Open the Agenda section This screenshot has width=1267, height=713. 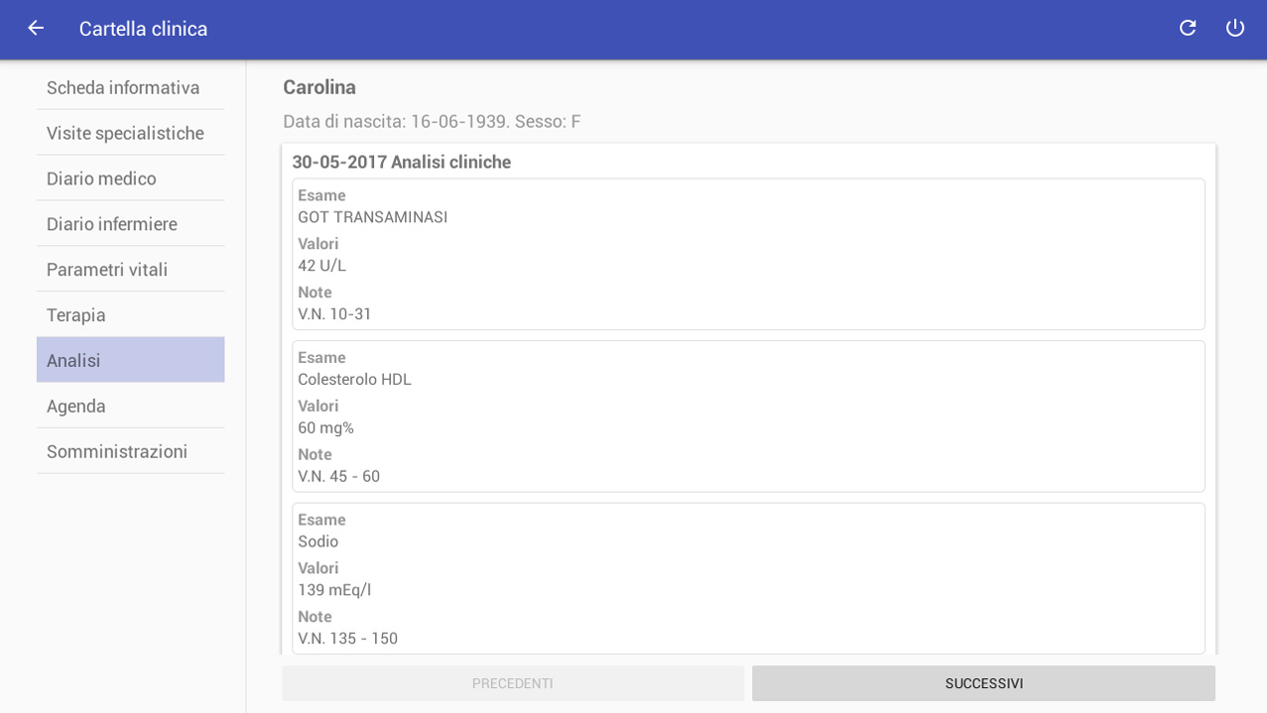(131, 406)
